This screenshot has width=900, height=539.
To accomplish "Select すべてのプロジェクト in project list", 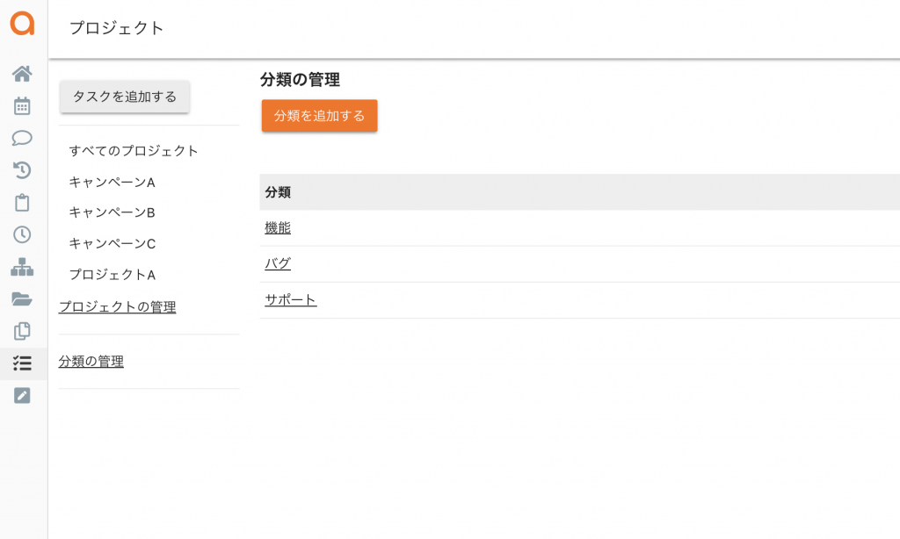I will pos(134,151).
